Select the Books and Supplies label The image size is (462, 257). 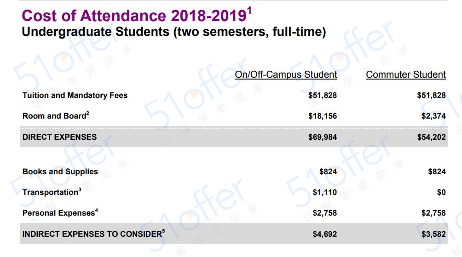coord(60,171)
